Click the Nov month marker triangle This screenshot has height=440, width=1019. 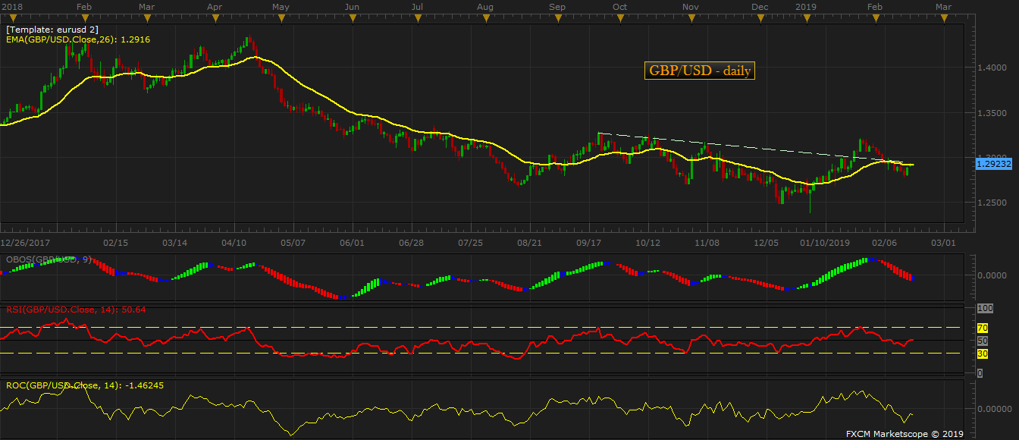pos(691,19)
